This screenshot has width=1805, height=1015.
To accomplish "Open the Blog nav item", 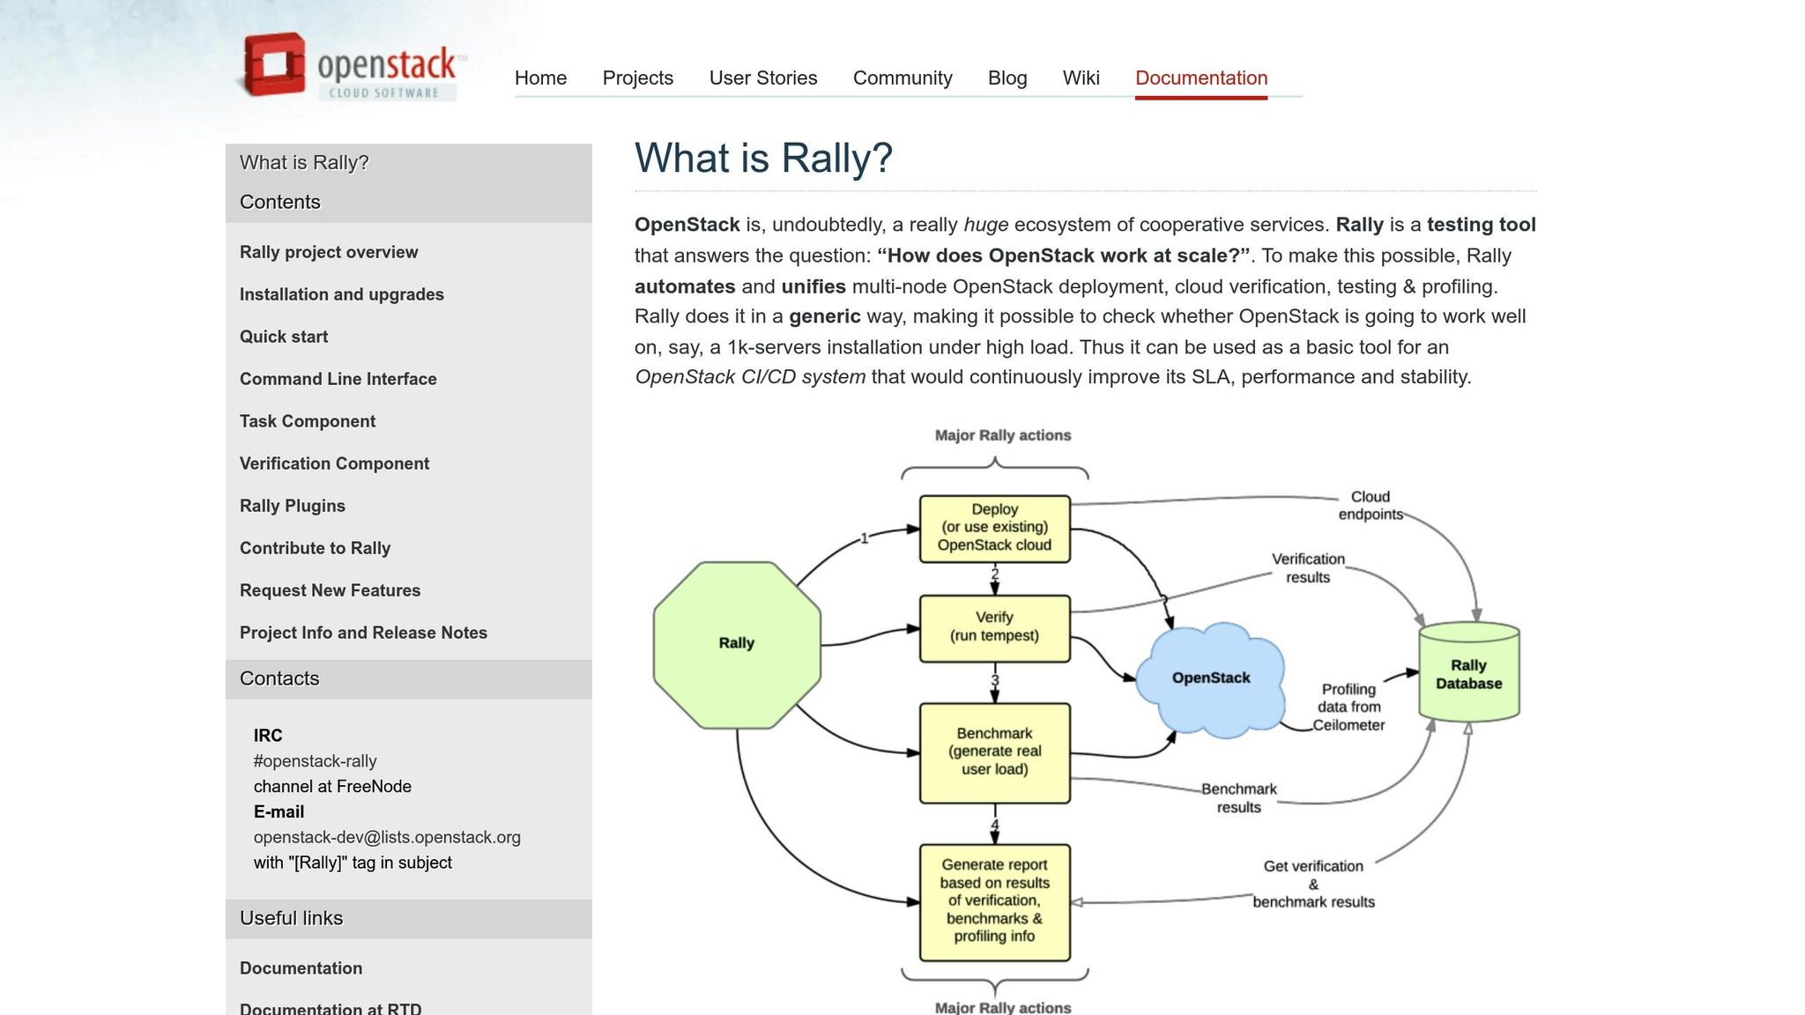I will (1007, 78).
